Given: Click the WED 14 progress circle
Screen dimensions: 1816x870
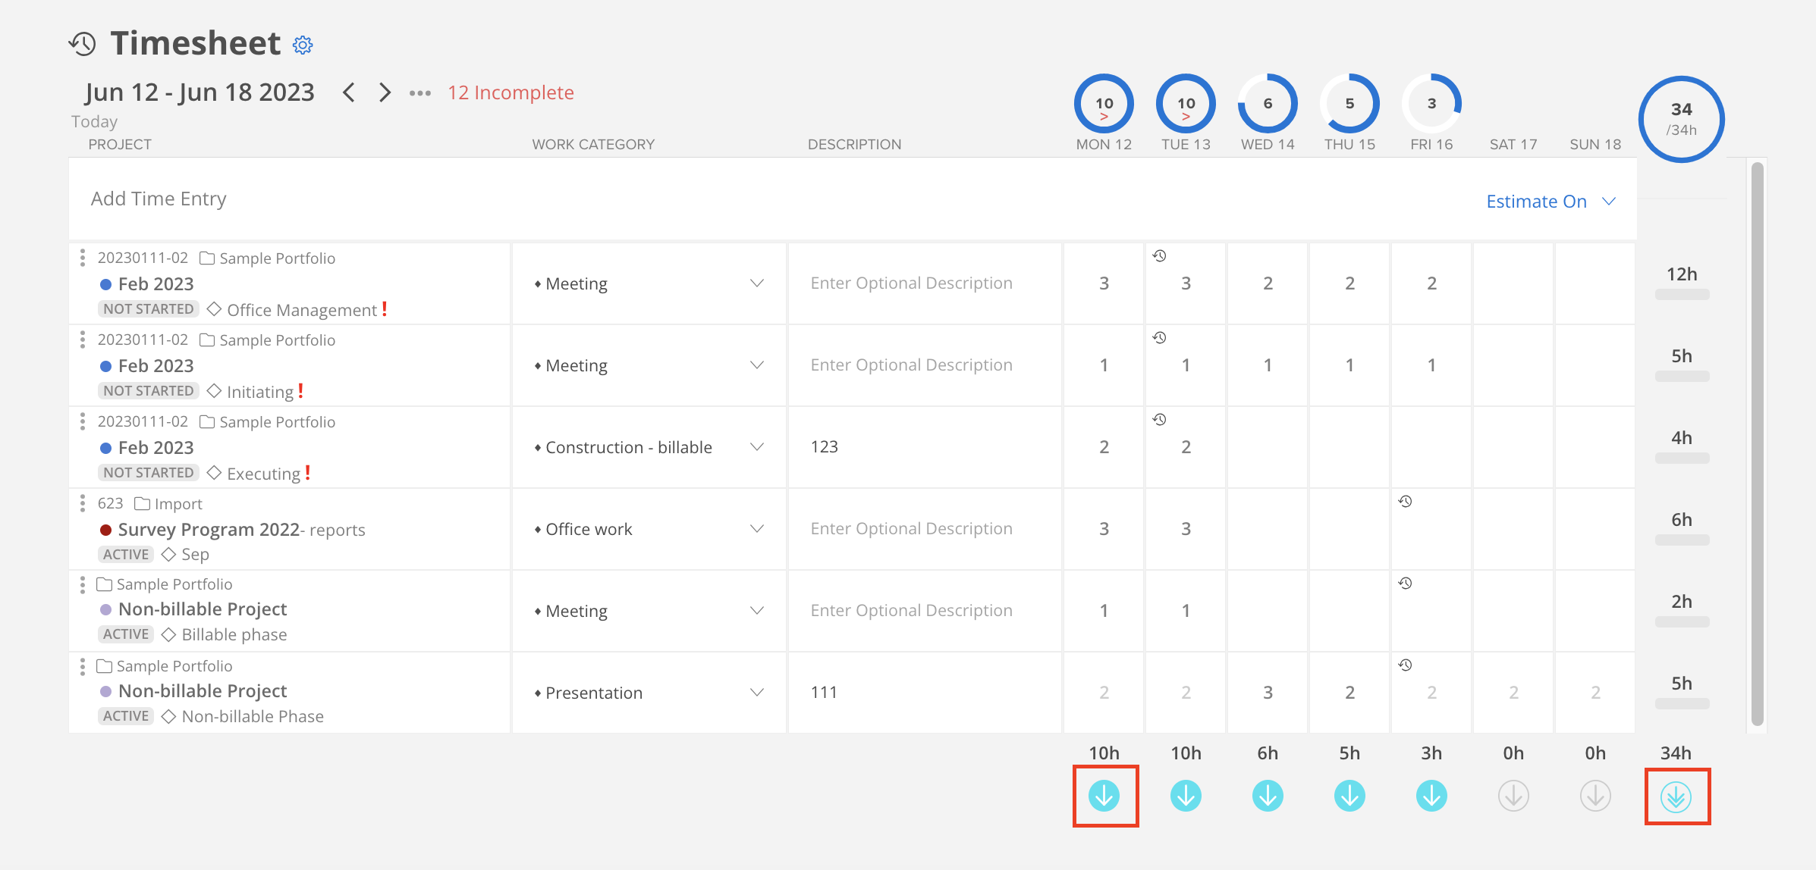Looking at the screenshot, I should (1267, 103).
